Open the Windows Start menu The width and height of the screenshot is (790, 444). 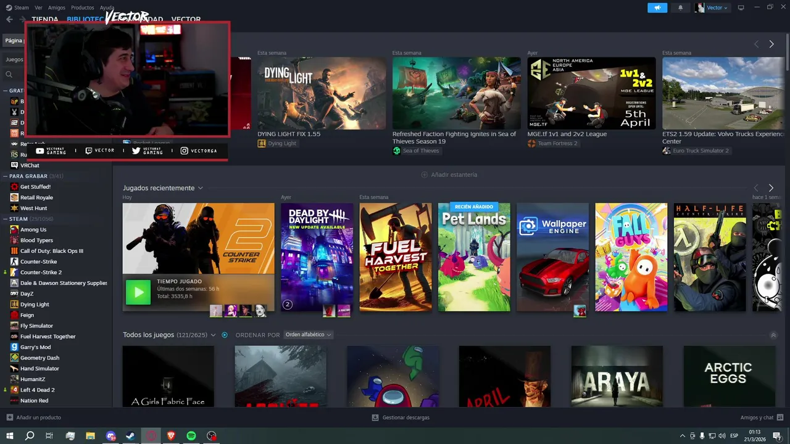coord(9,435)
